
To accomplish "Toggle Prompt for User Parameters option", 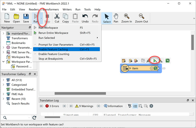I will [66, 45].
